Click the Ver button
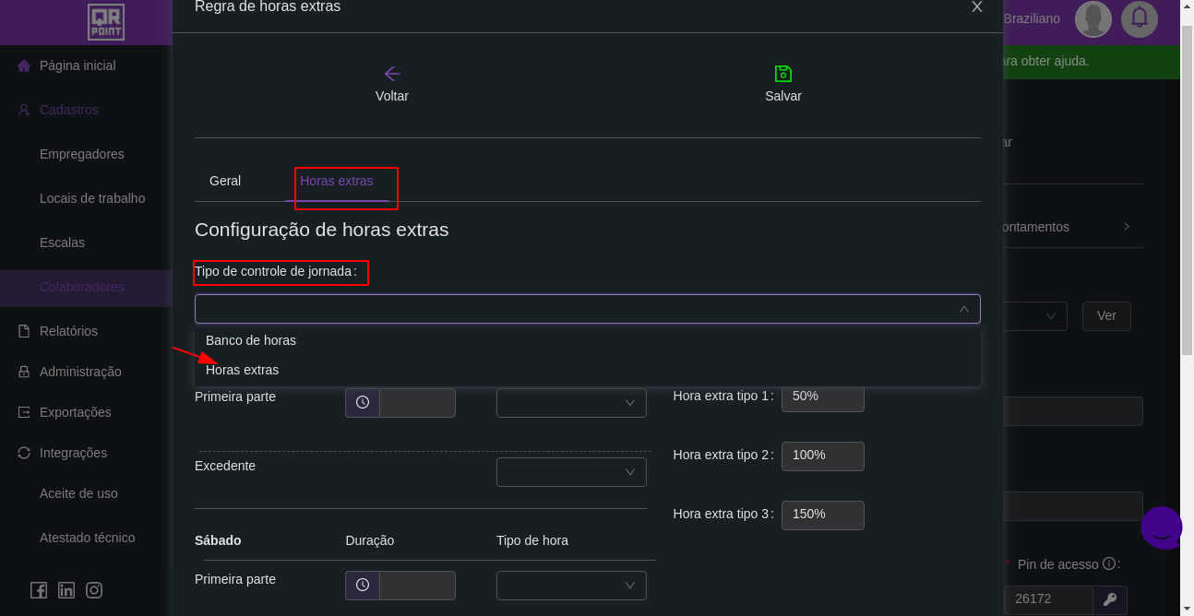Screen dimensions: 1194x616 click(1106, 316)
